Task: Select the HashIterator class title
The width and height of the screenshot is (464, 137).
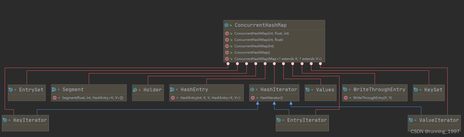Action: click(279, 89)
